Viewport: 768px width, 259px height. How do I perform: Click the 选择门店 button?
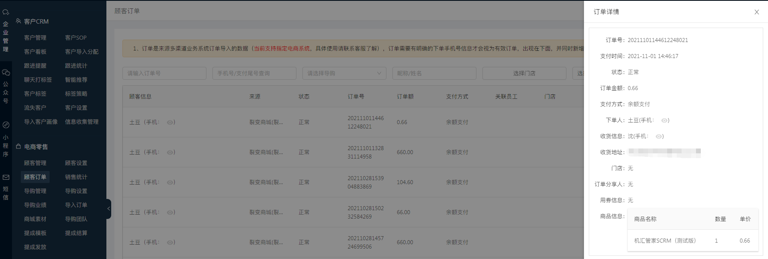(x=524, y=73)
